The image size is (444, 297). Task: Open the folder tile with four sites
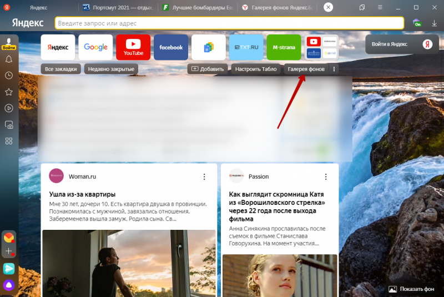[x=321, y=47]
